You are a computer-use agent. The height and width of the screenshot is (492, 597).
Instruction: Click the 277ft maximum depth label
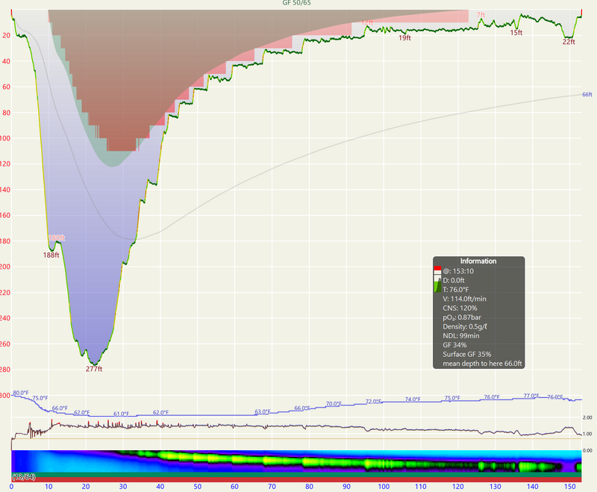pyautogui.click(x=94, y=369)
